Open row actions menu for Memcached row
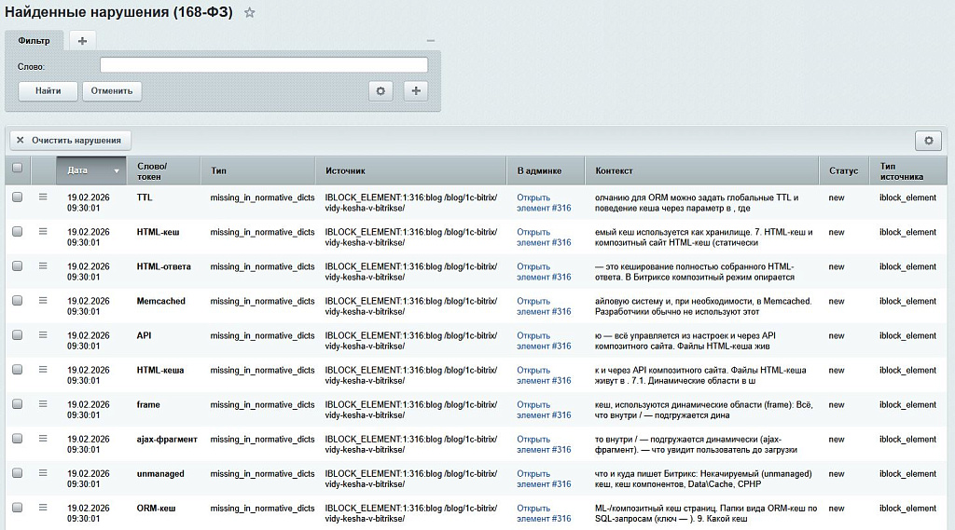This screenshot has width=955, height=530. [42, 301]
